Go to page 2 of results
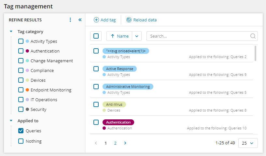This screenshot has width=266, height=156. coord(115,143)
